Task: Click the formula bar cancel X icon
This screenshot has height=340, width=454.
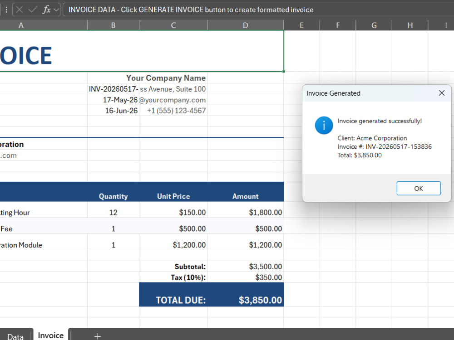Action: pyautogui.click(x=20, y=10)
